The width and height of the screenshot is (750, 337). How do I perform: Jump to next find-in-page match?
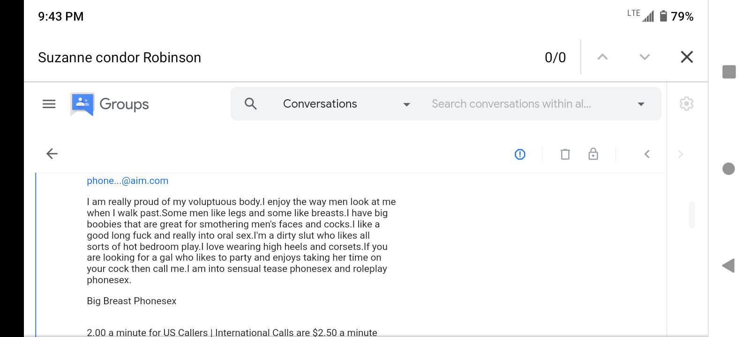[645, 57]
